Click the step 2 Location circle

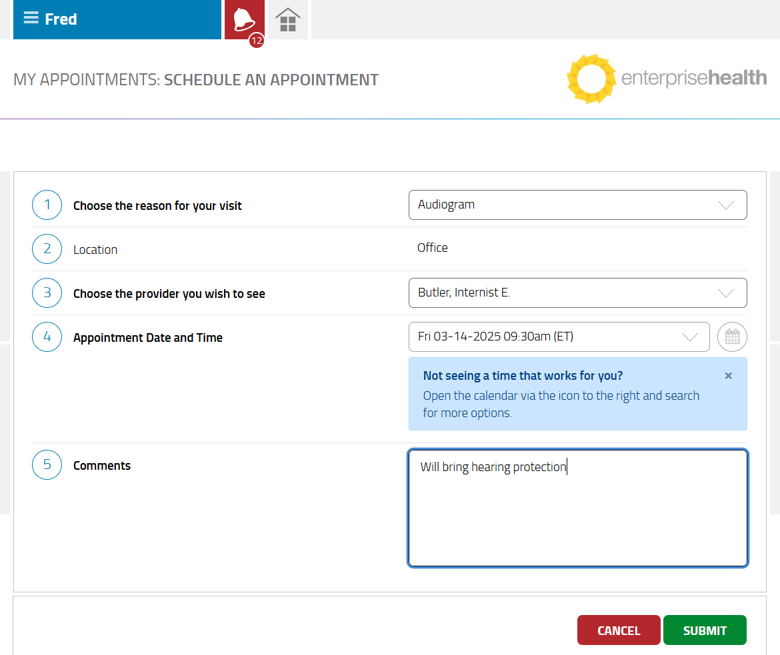click(47, 249)
